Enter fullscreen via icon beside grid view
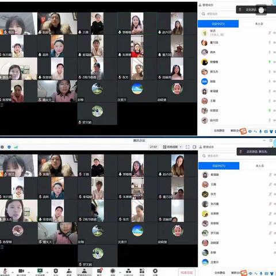276x276 pixels. pyautogui.click(x=187, y=147)
